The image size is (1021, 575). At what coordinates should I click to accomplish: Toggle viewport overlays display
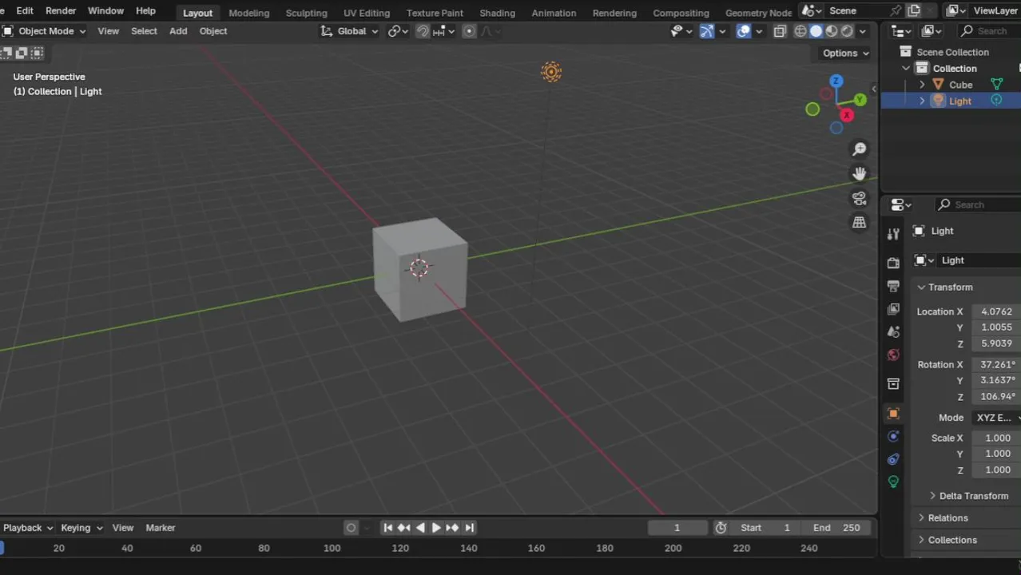[743, 31]
